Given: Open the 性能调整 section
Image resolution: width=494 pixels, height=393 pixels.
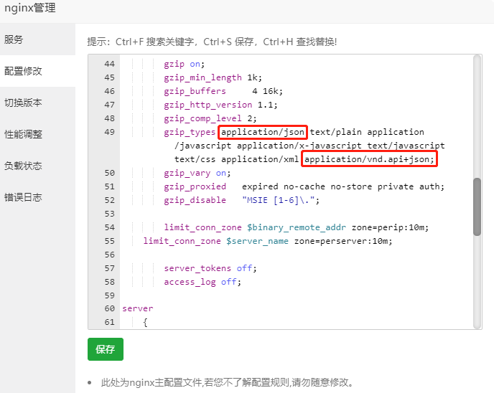Looking at the screenshot, I should click(x=24, y=134).
